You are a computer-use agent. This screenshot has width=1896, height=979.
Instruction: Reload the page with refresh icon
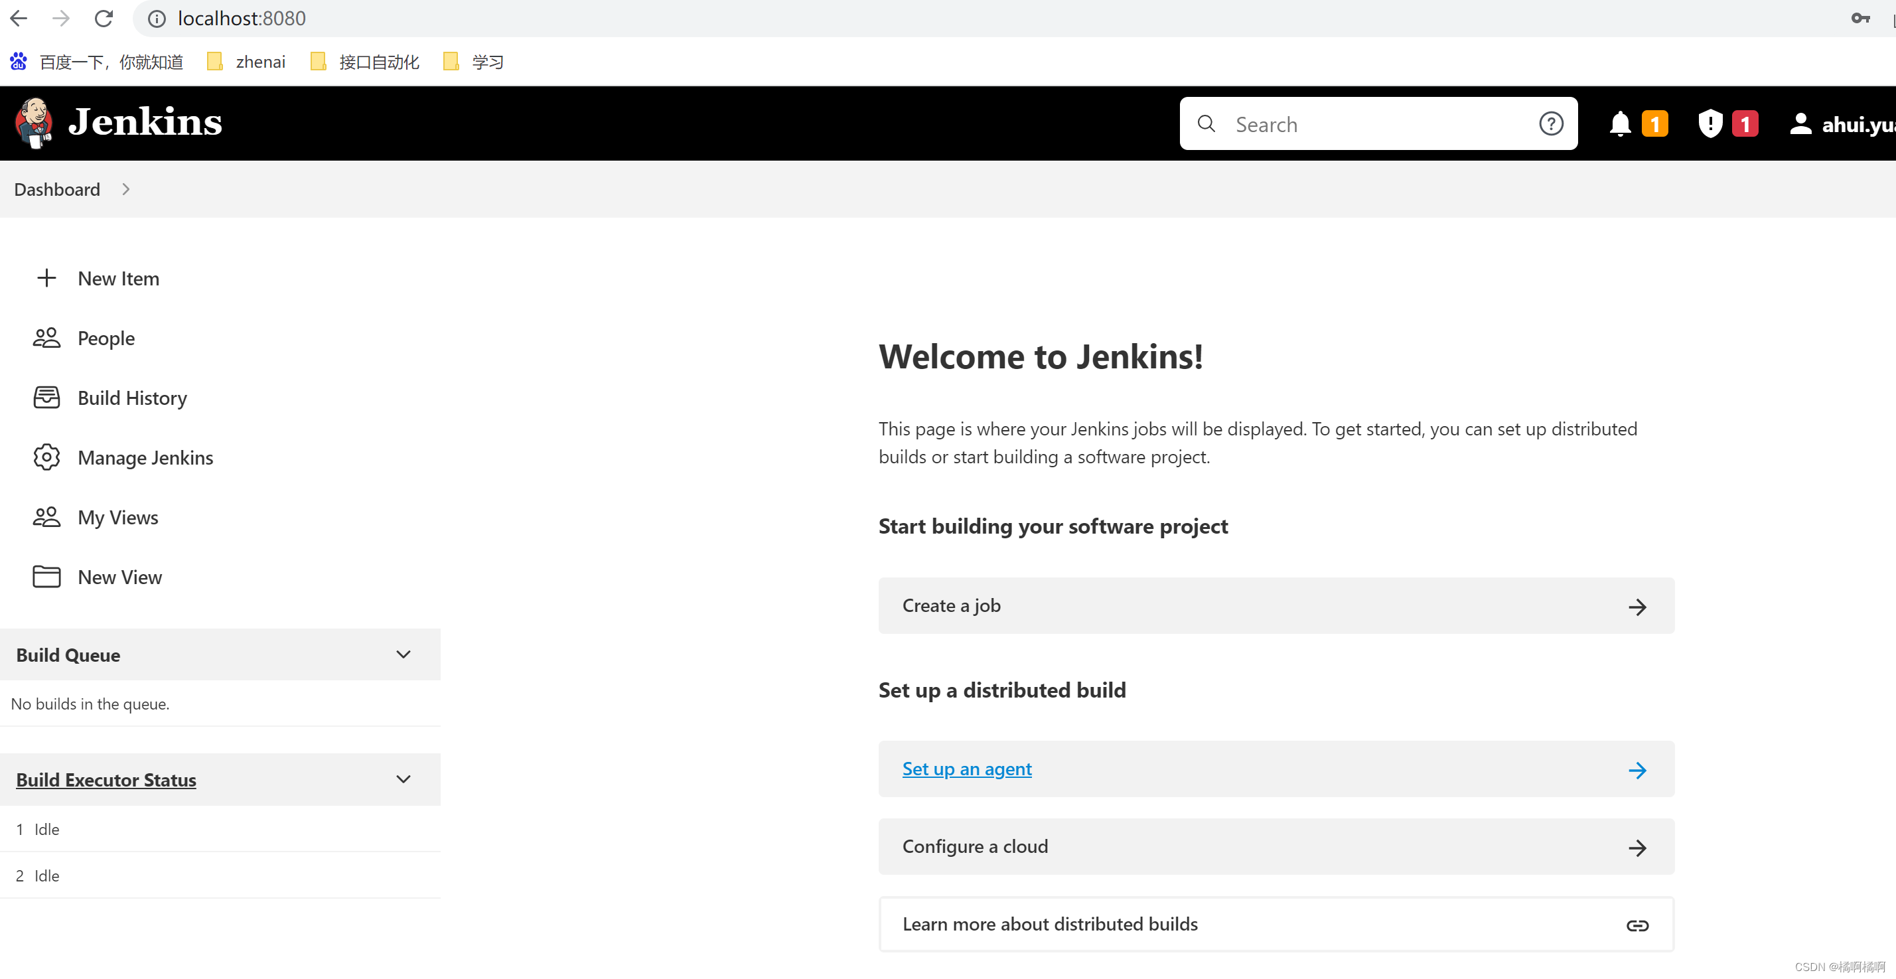[104, 19]
